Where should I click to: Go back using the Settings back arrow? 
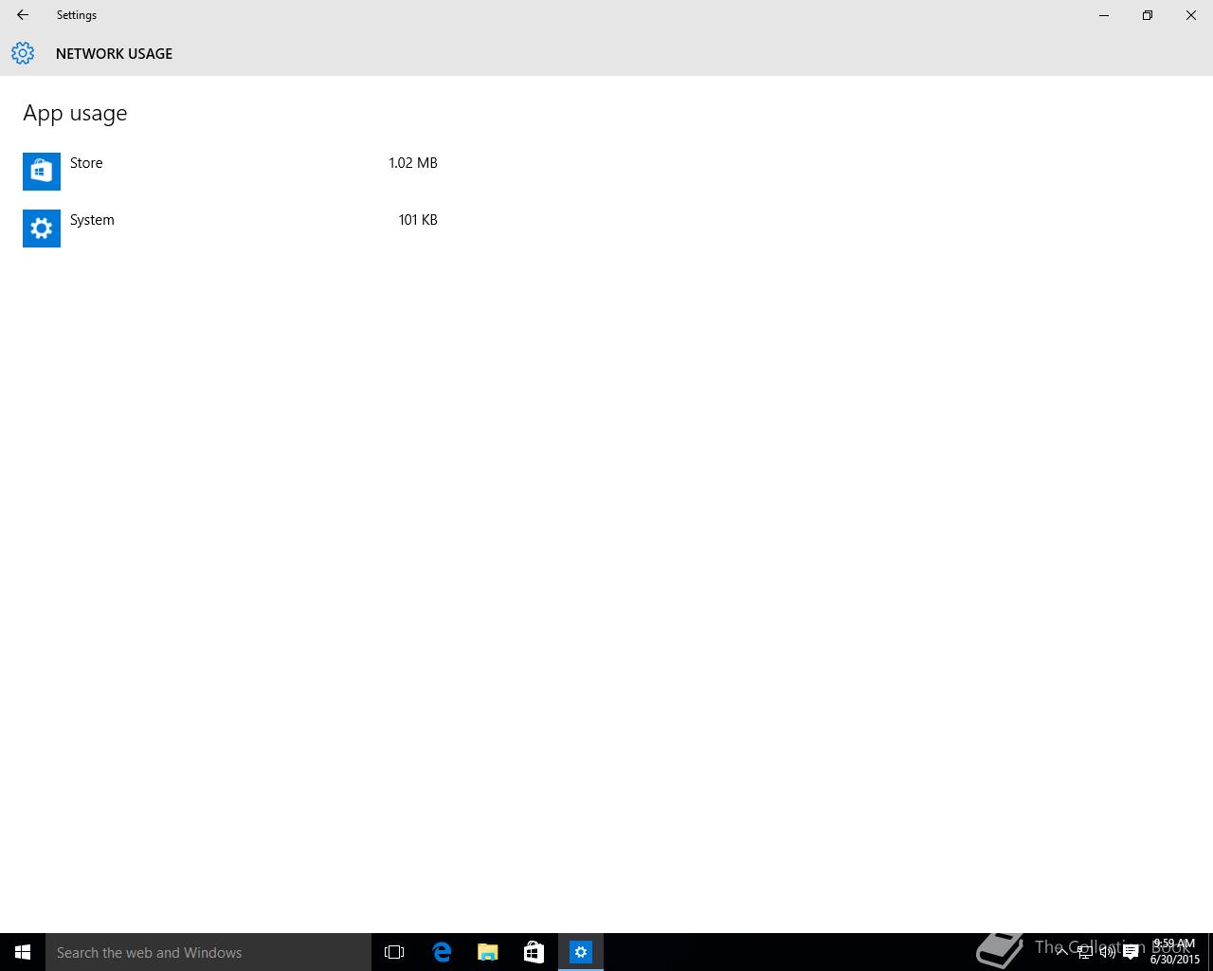tap(23, 15)
